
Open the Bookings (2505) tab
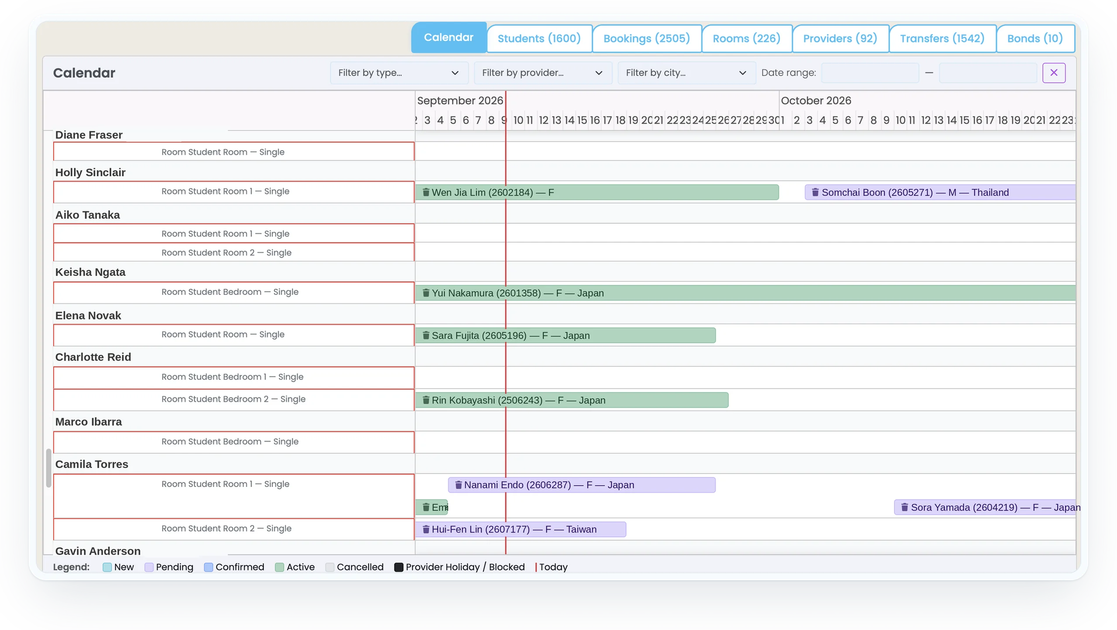click(x=647, y=38)
